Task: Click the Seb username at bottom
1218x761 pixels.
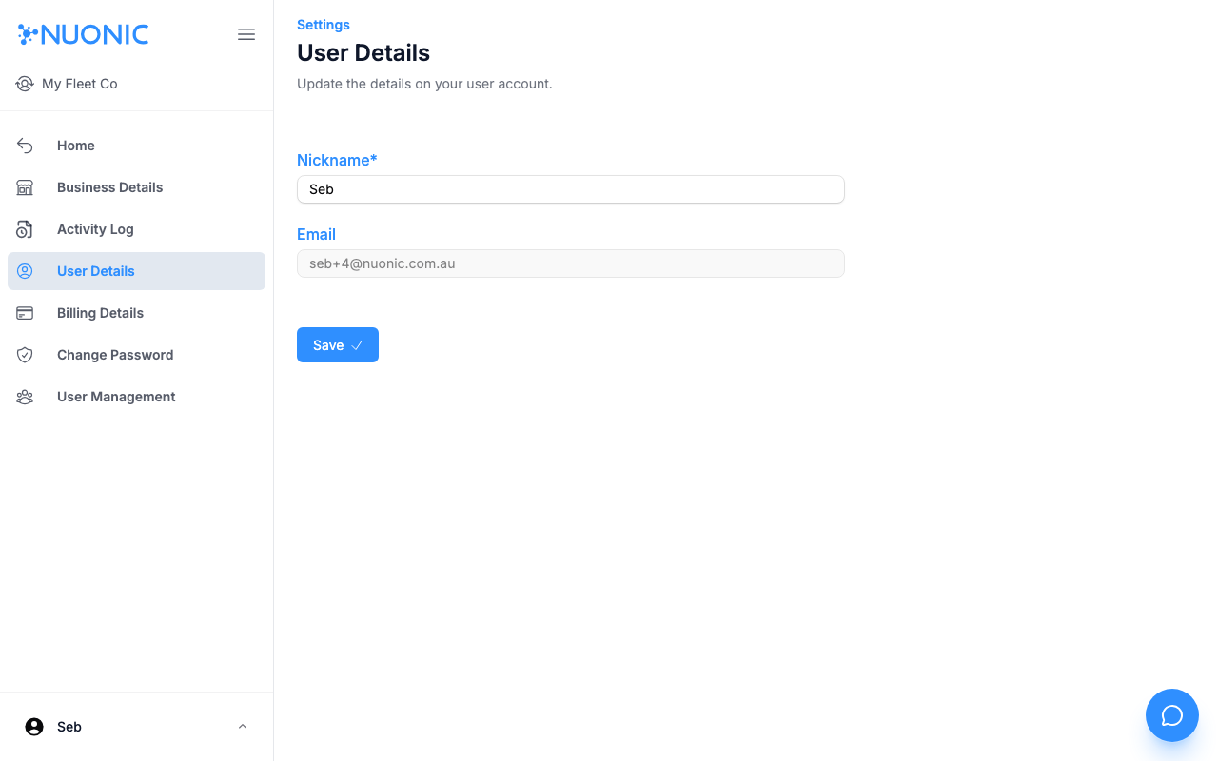Action: tap(69, 727)
